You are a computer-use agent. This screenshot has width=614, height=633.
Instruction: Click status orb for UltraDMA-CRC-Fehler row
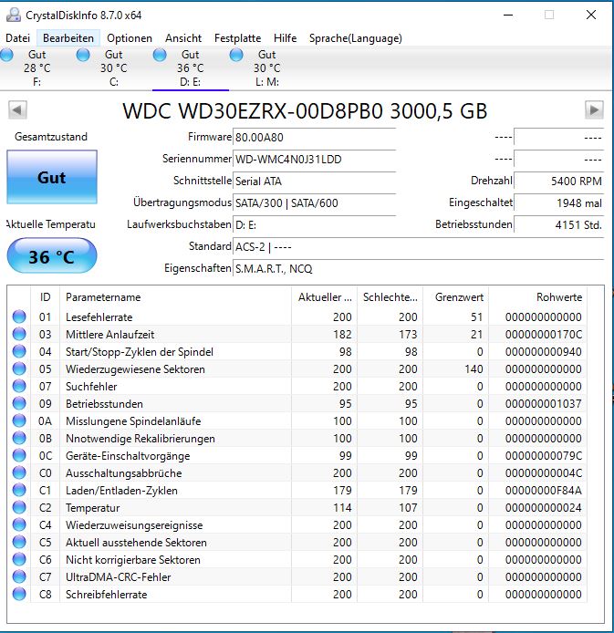19,576
